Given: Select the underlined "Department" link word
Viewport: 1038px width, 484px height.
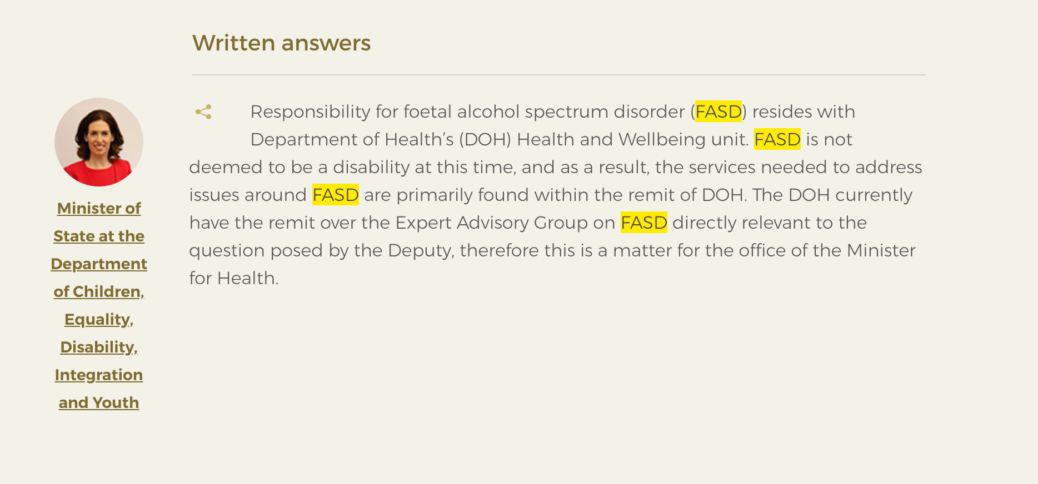Looking at the screenshot, I should (x=99, y=264).
